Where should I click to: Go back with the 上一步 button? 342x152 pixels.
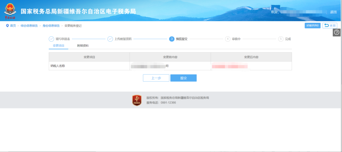(156, 78)
